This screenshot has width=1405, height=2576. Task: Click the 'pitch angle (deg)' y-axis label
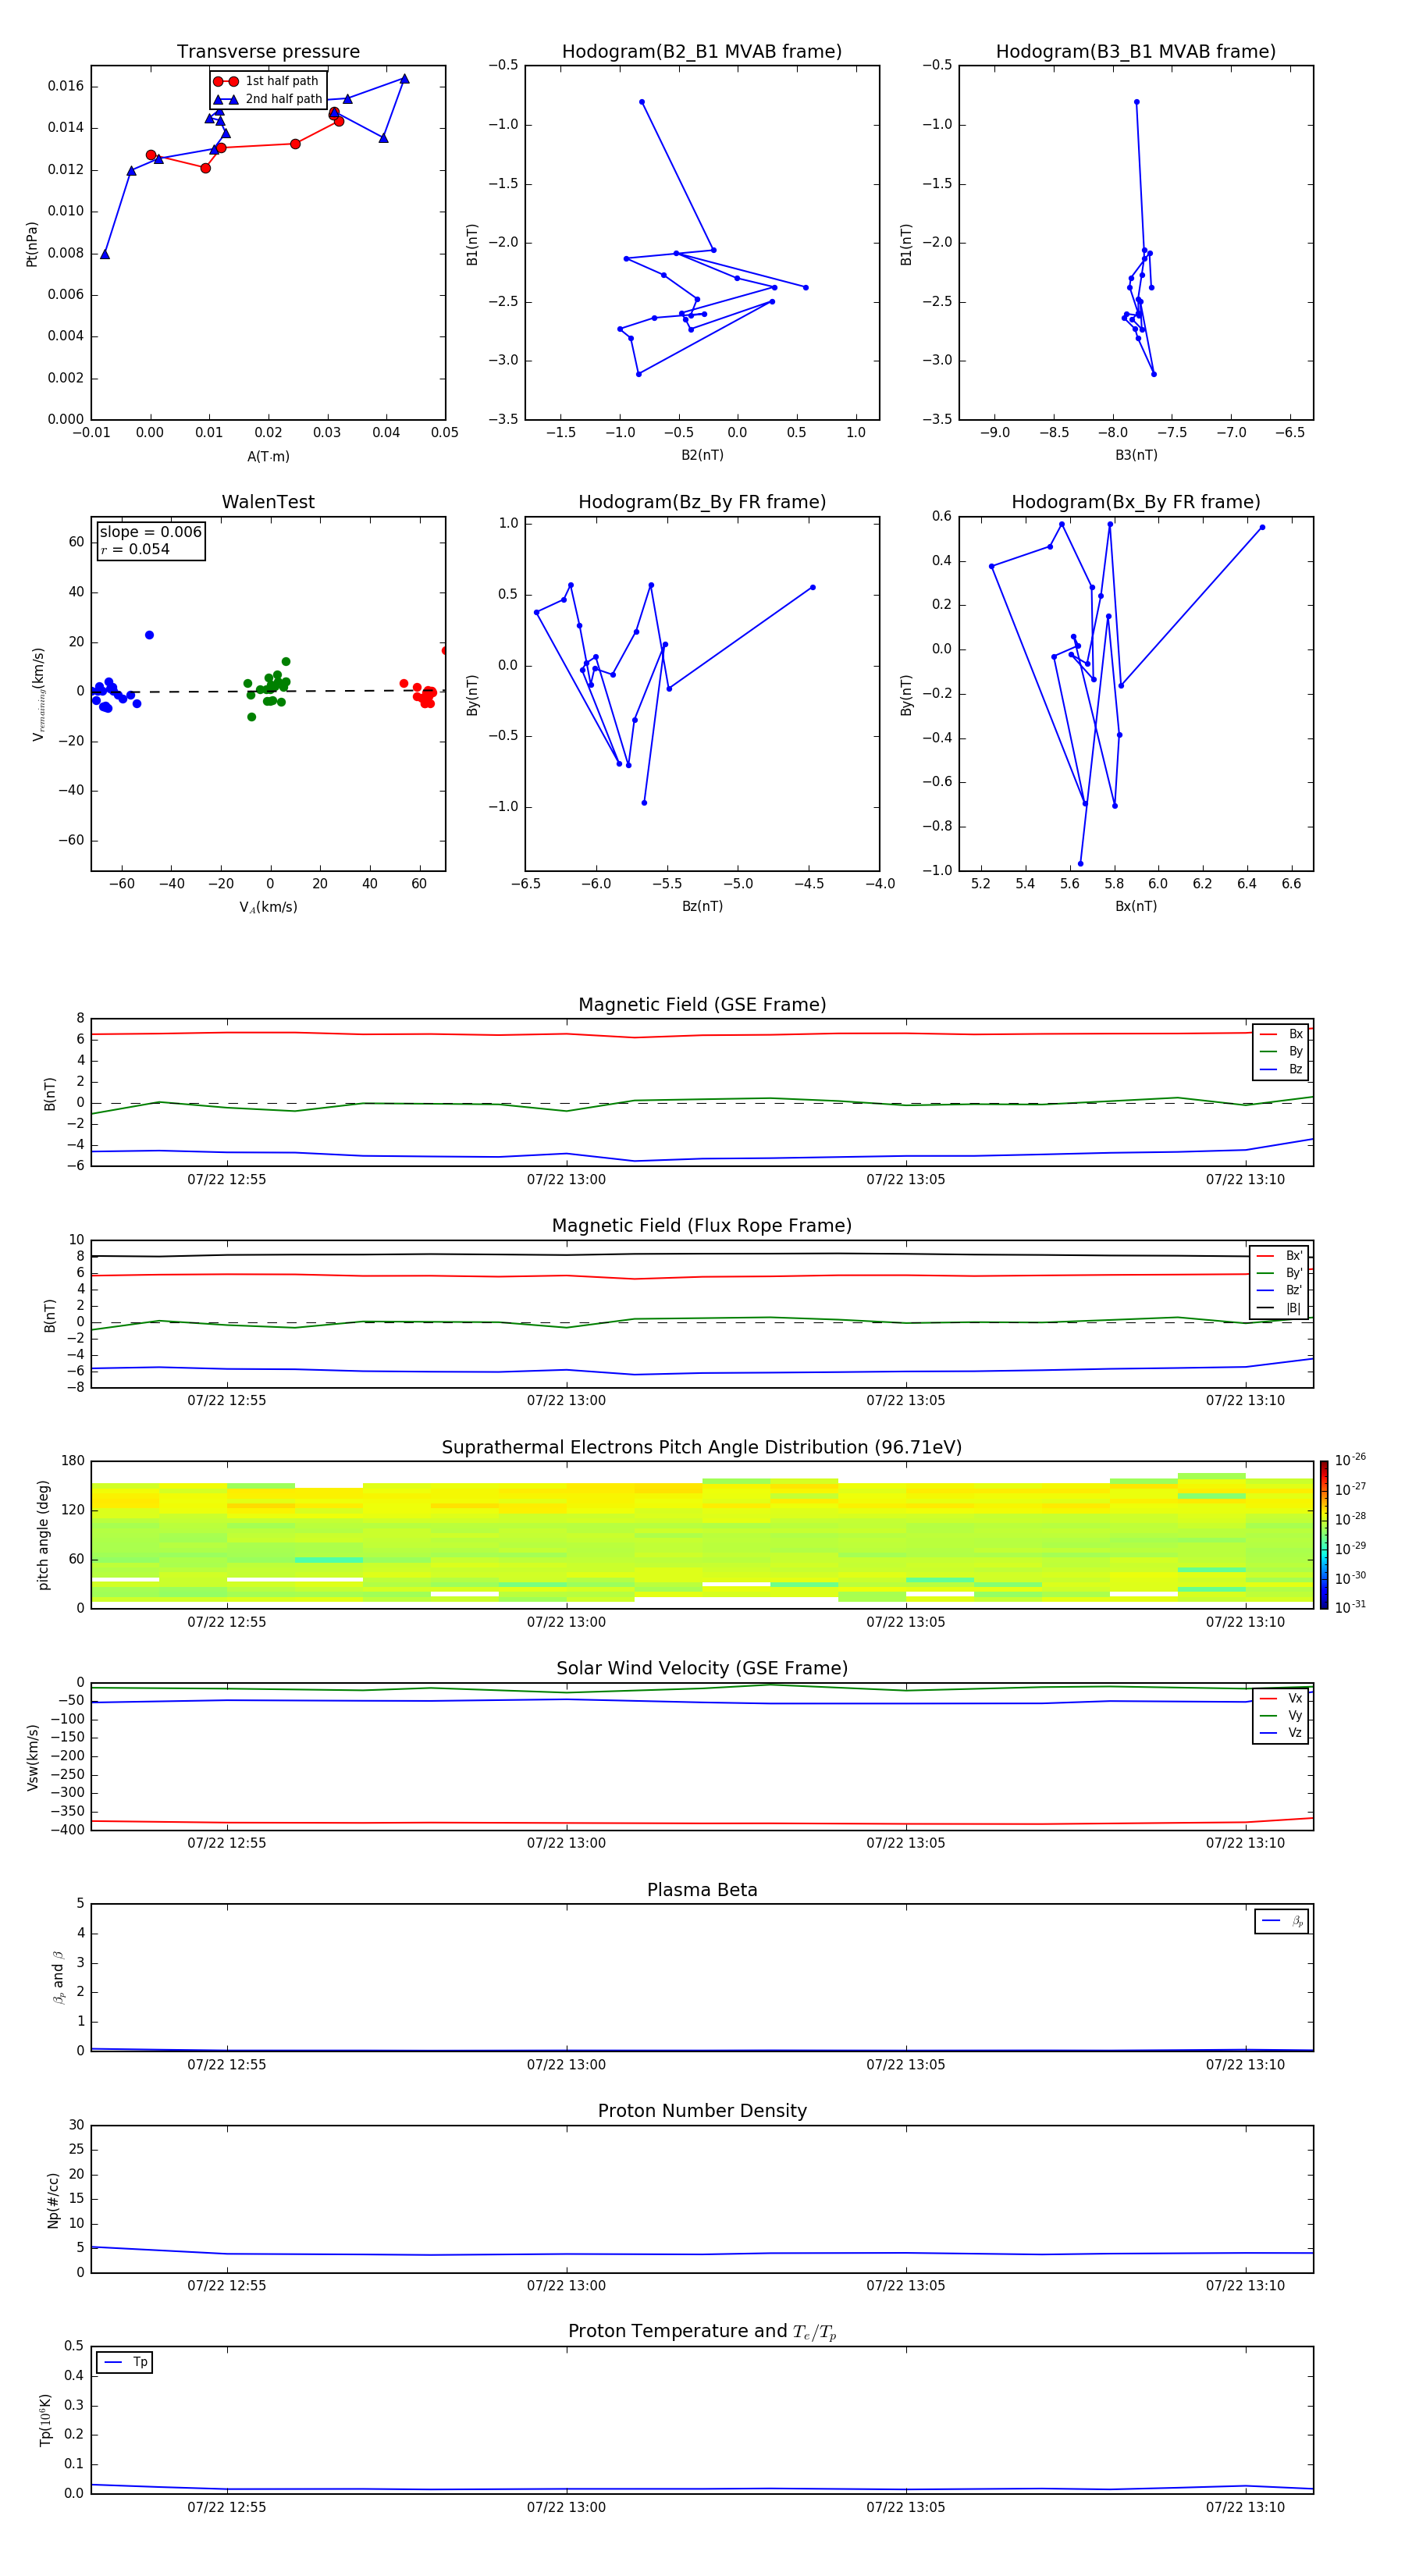click(x=43, y=1535)
